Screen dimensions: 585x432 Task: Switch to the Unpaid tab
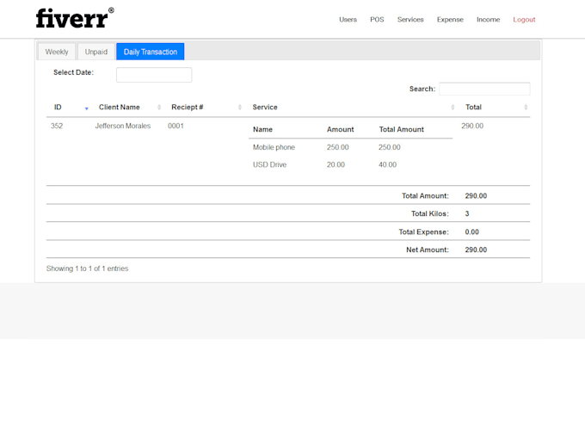[95, 52]
